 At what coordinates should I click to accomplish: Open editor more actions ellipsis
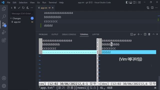[x=156, y=8]
